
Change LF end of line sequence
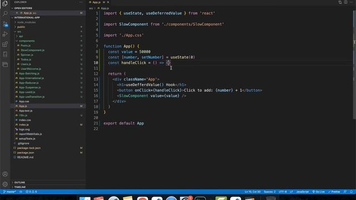[x=291, y=192]
